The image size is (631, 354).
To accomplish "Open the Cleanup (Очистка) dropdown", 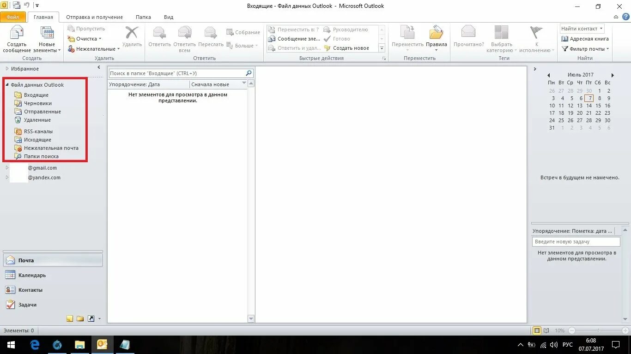I will (85, 39).
